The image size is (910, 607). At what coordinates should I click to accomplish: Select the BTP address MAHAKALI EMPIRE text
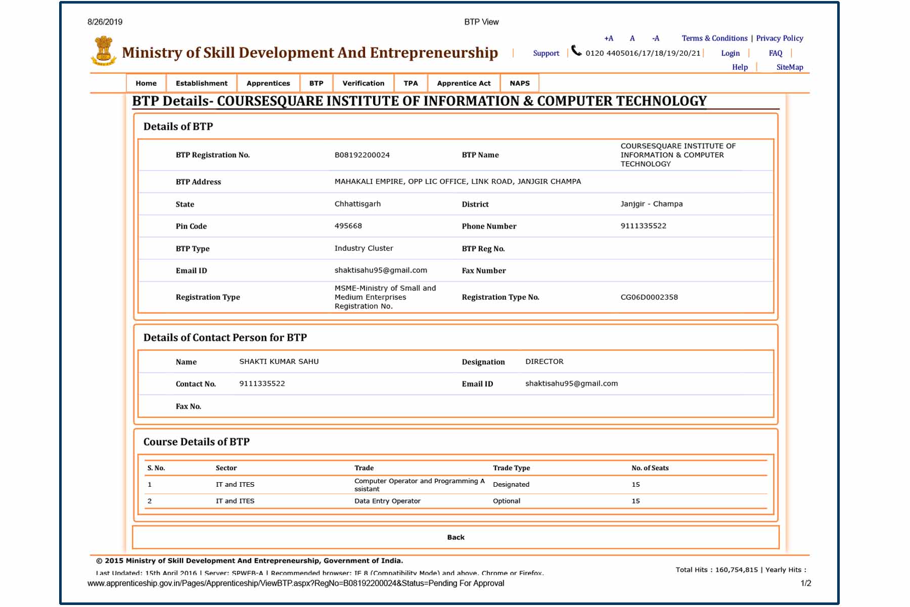point(458,181)
